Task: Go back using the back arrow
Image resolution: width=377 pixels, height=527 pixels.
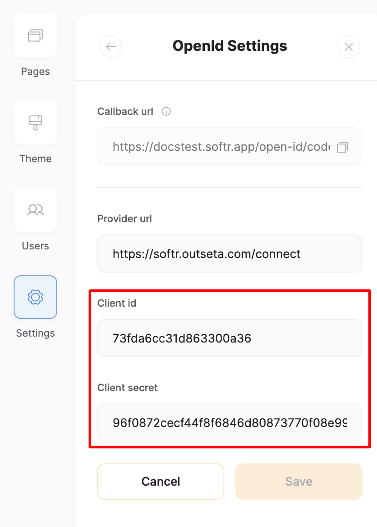Action: click(111, 46)
